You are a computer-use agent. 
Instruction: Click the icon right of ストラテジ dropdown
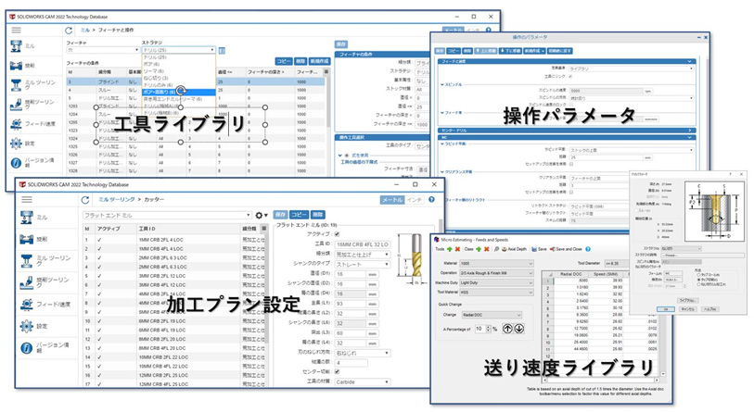tap(222, 50)
